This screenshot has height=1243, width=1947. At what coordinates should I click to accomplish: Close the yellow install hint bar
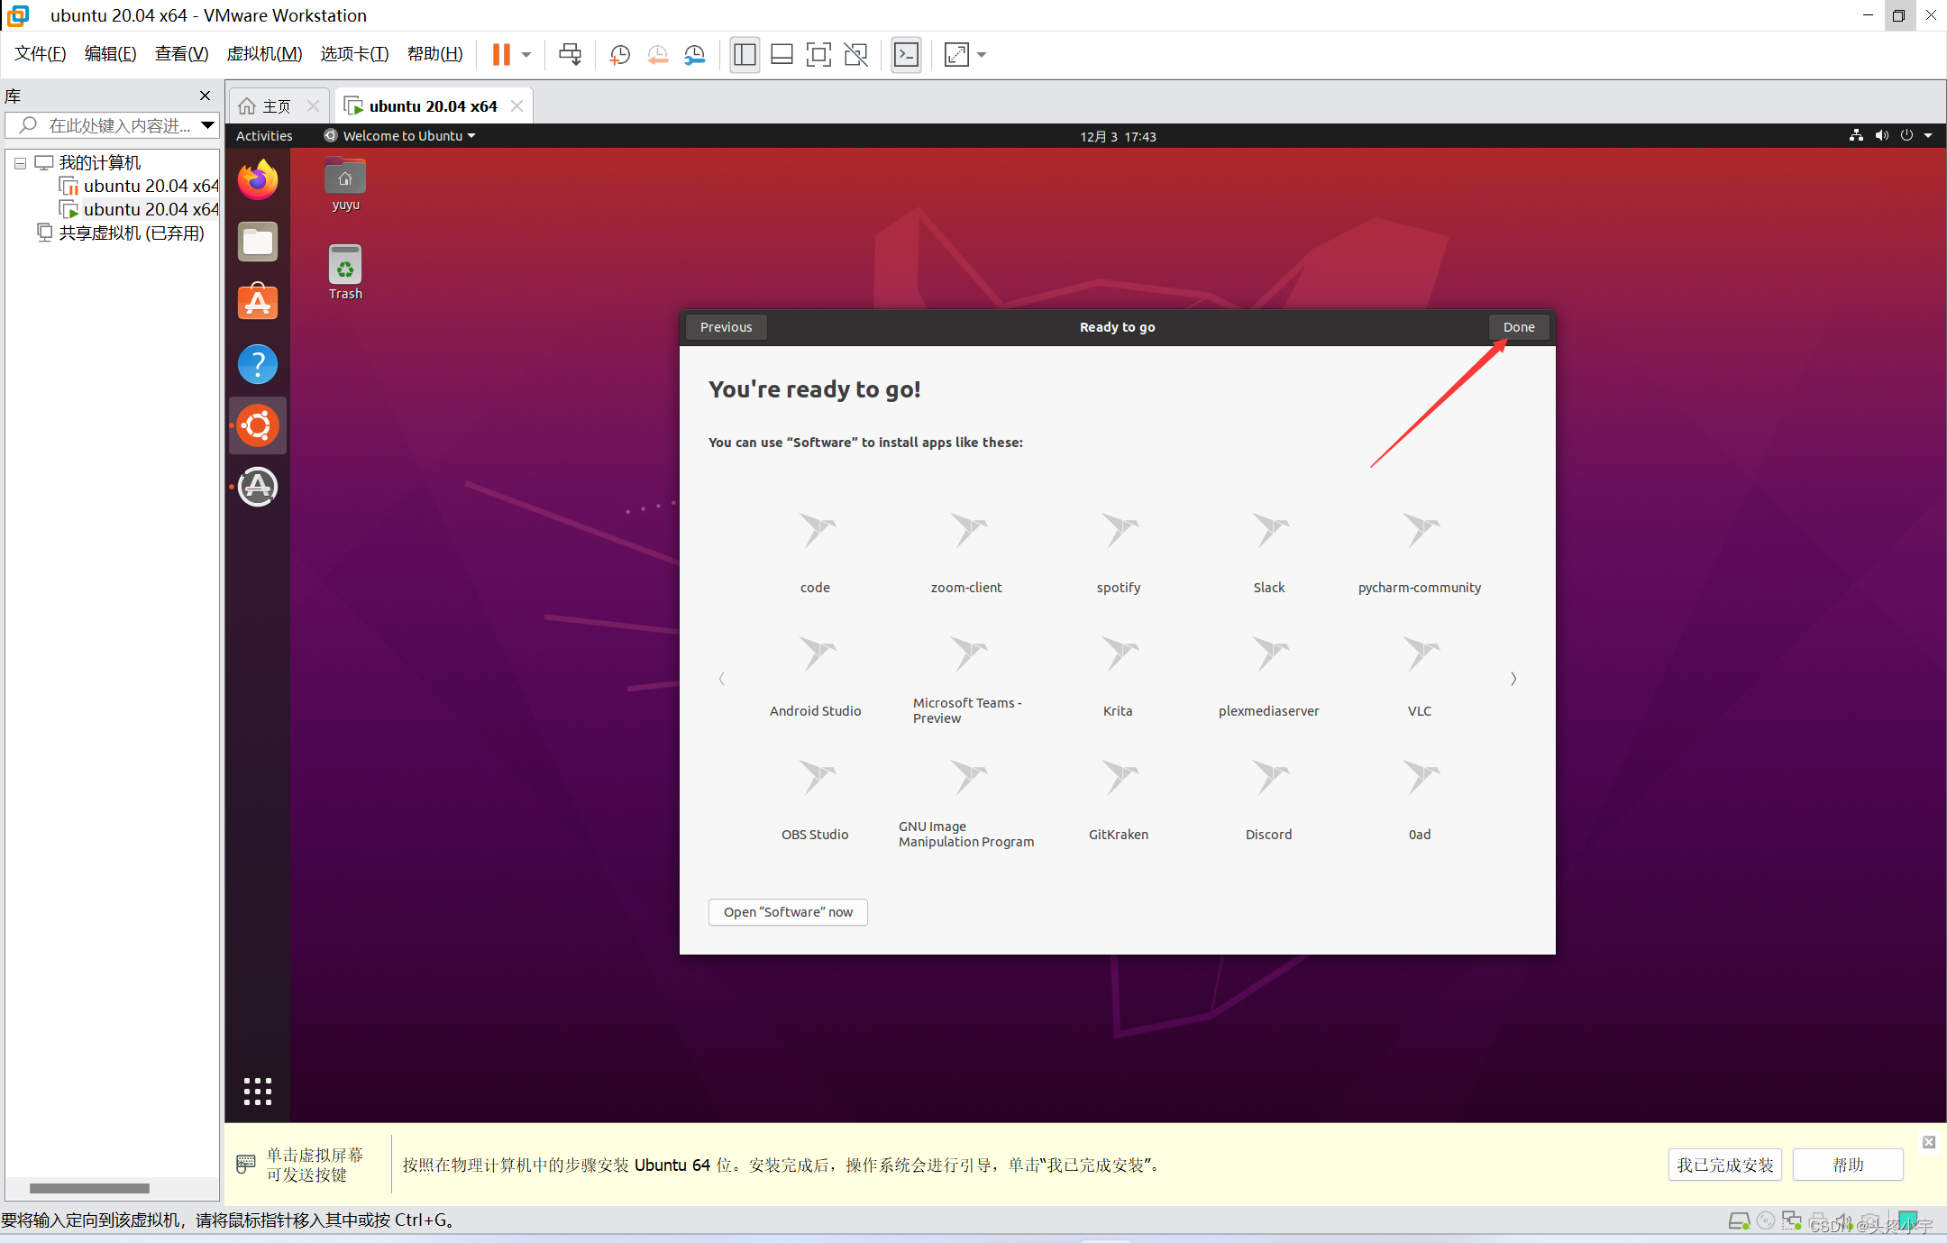pyautogui.click(x=1929, y=1142)
